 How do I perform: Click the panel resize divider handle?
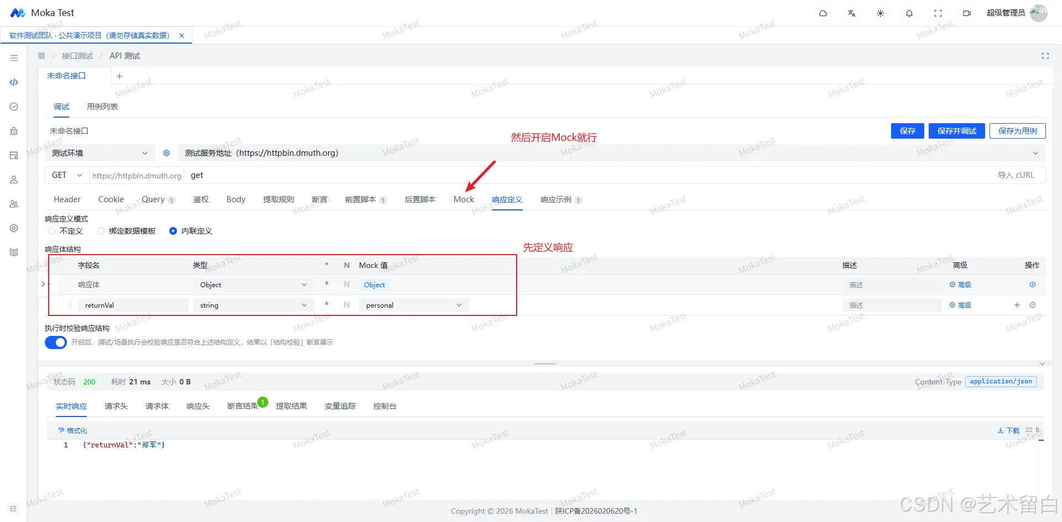545,363
